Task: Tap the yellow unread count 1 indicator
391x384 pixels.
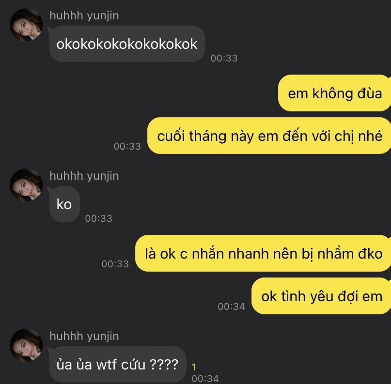Action: click(194, 367)
